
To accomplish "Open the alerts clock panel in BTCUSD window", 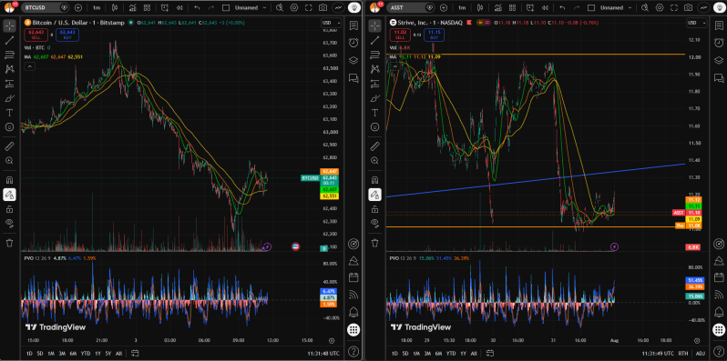I will pyautogui.click(x=353, y=43).
